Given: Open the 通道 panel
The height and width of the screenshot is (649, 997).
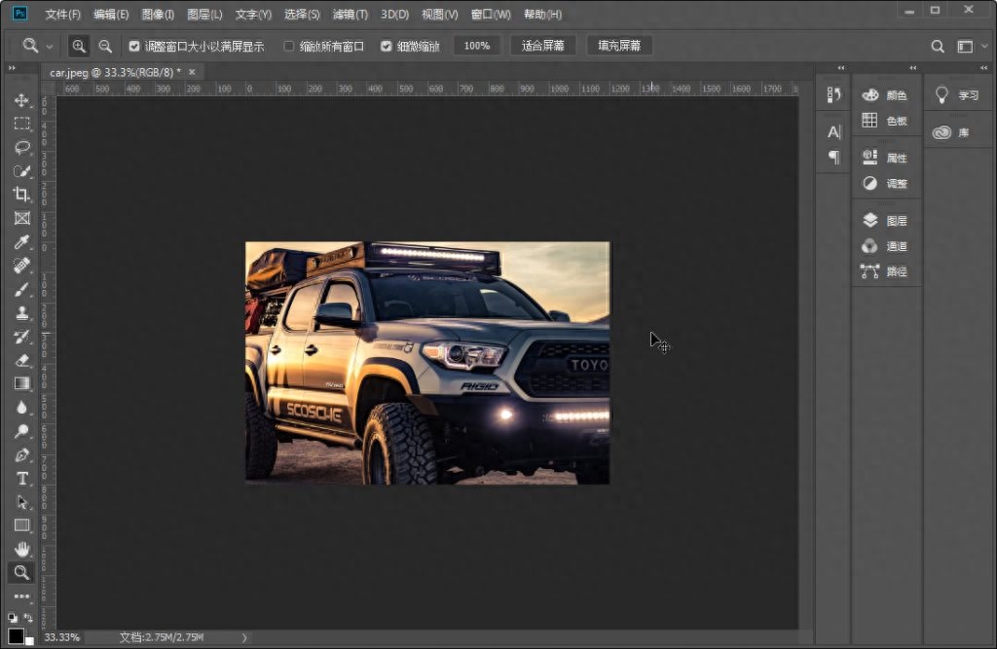Looking at the screenshot, I should [885, 246].
